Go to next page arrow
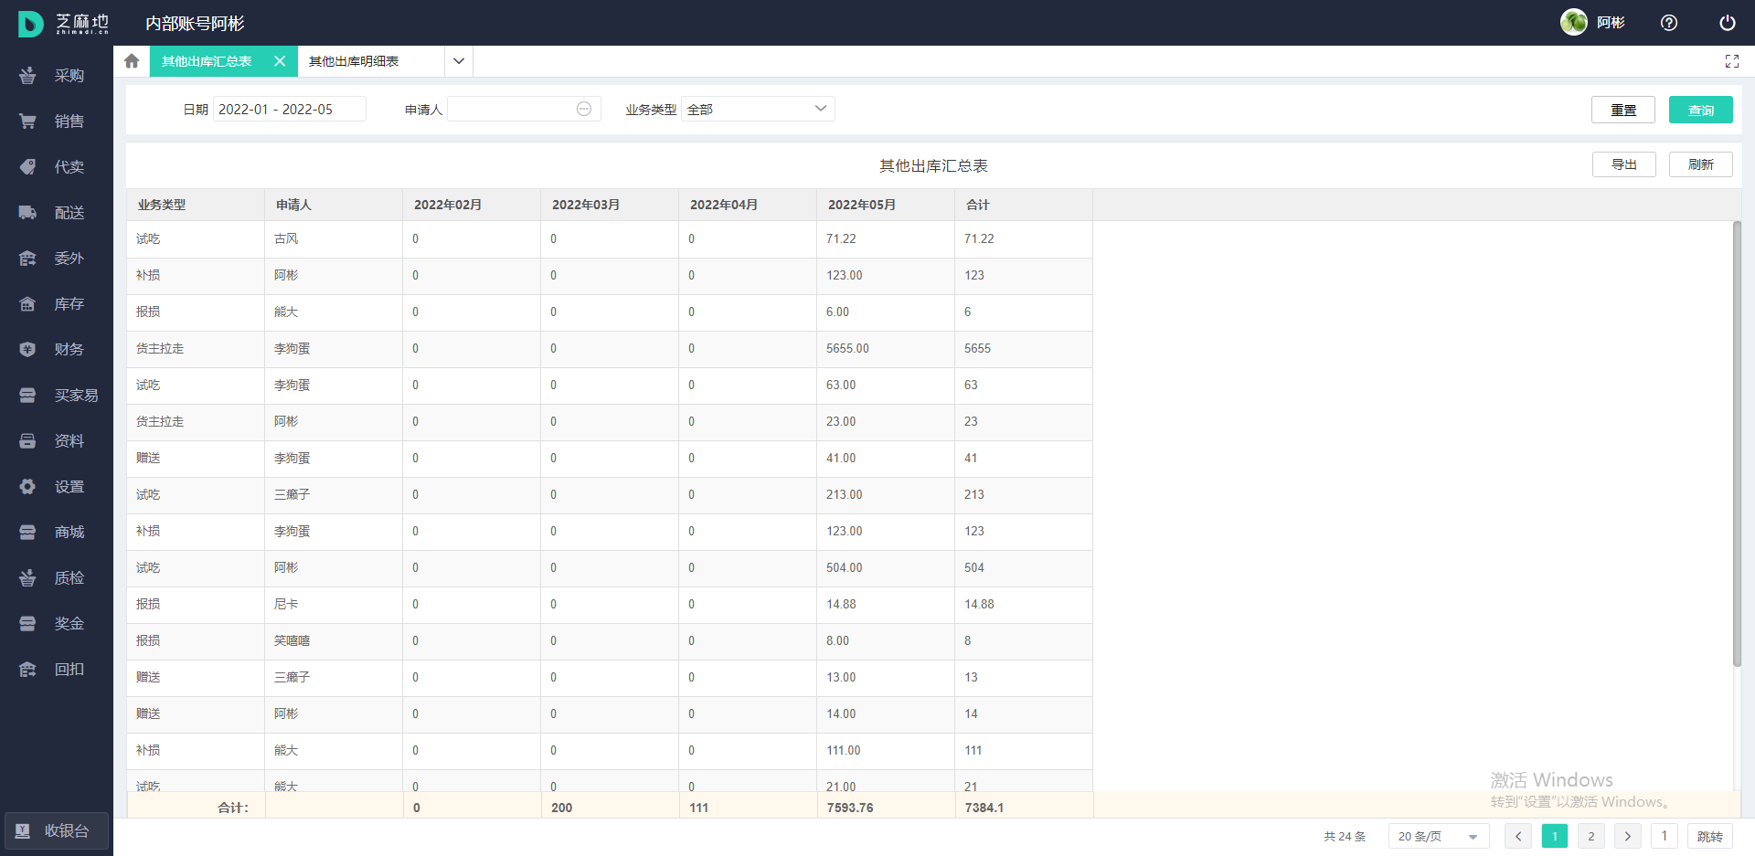This screenshot has height=856, width=1755. (x=1628, y=836)
